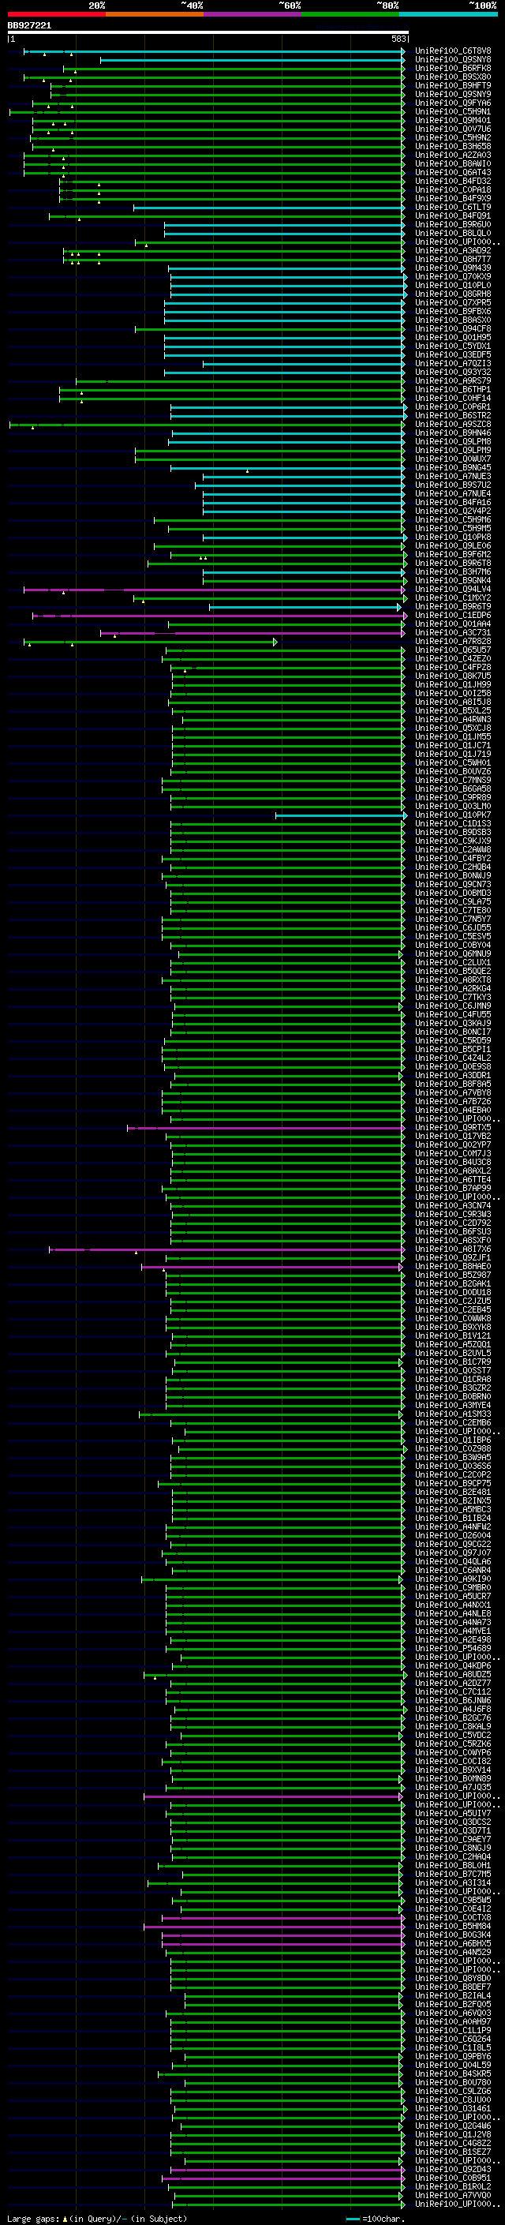
Task: Click the purple alignment bar for UniRef100_Q94LV4
Action: 214,589
